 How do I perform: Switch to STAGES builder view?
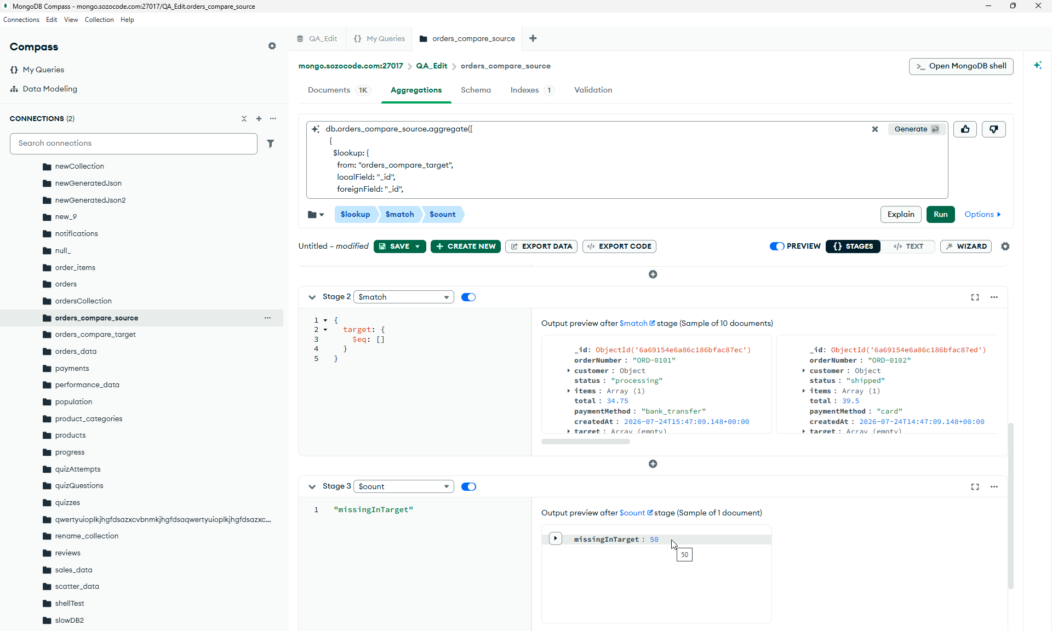(x=853, y=246)
